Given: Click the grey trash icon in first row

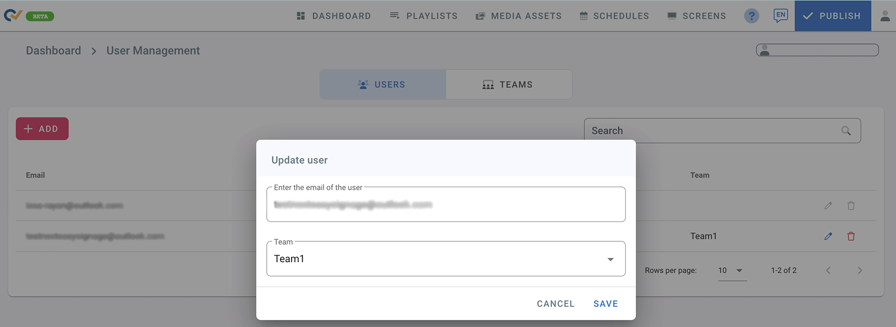Looking at the screenshot, I should coord(851,206).
